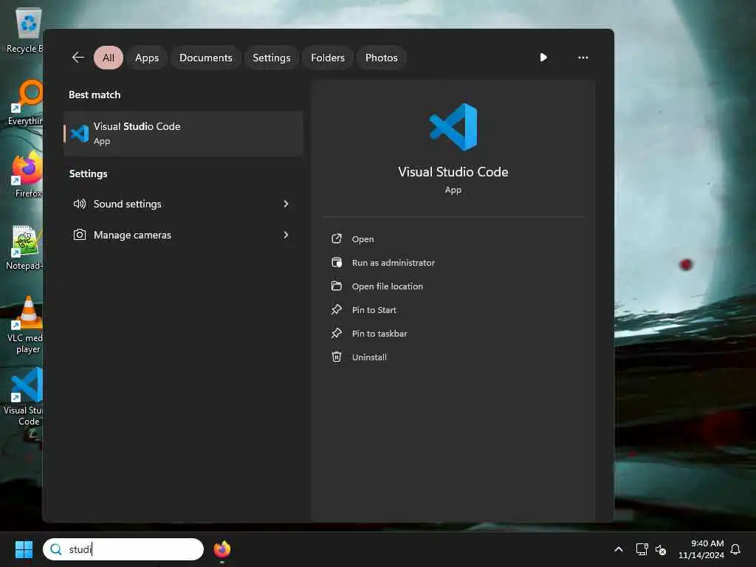Select the Visual Studio Code desktop shortcut
The height and width of the screenshot is (567, 756).
[x=24, y=396]
